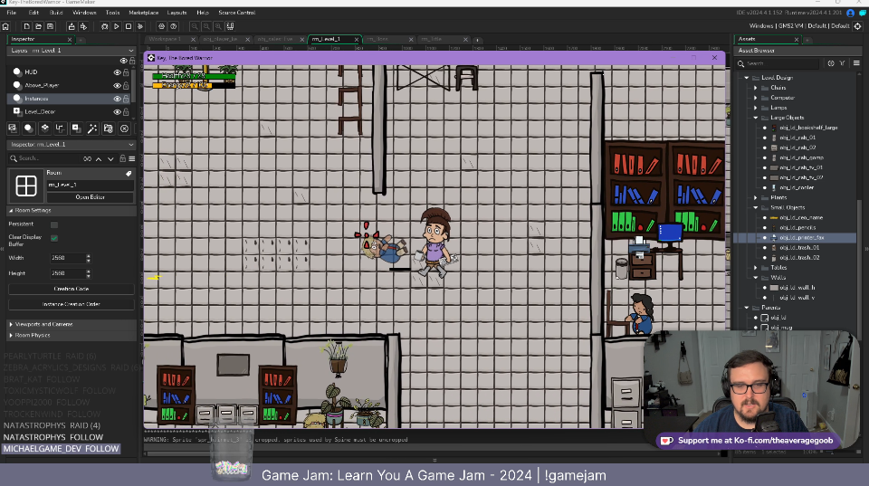Click the tag icon beside Room
The height and width of the screenshot is (486, 869).
coord(129,174)
